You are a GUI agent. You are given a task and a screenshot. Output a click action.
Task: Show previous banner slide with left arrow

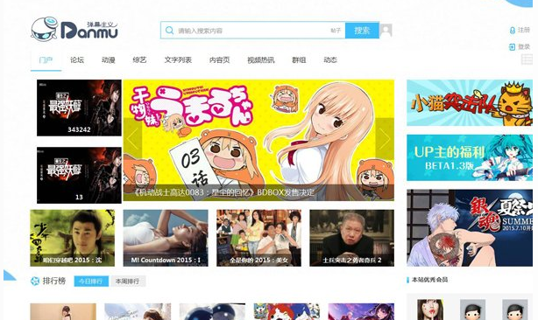tap(132, 139)
